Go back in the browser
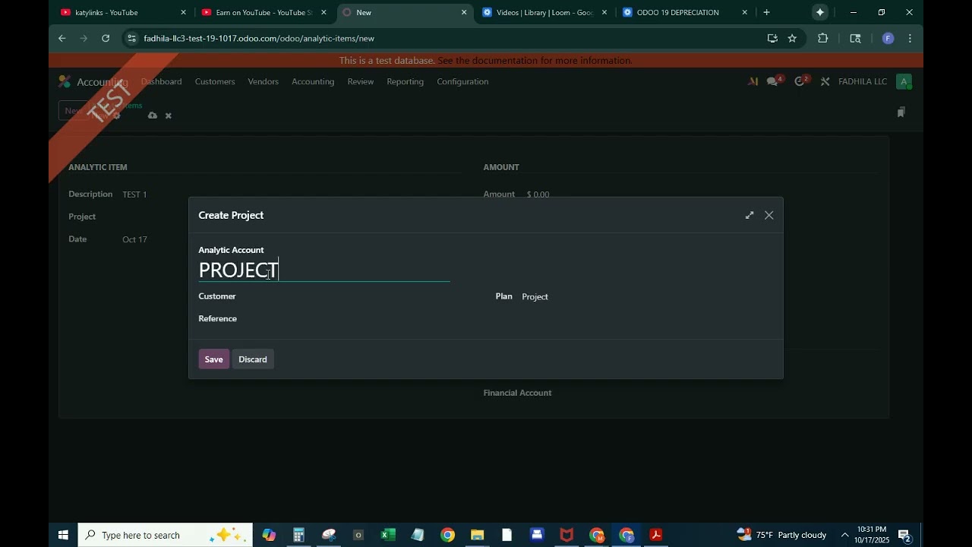This screenshot has width=972, height=547. click(x=62, y=38)
